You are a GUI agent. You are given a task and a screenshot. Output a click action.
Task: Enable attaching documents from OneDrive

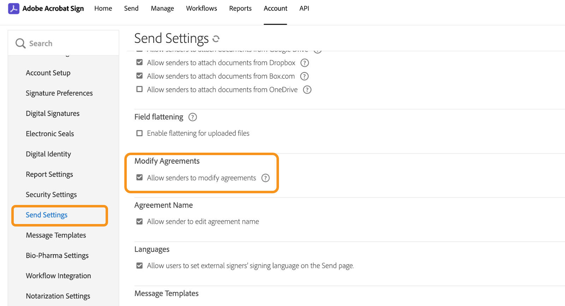(139, 89)
